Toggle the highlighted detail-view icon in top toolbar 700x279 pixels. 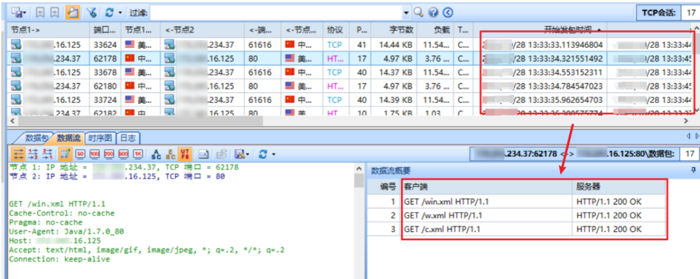coord(73,12)
